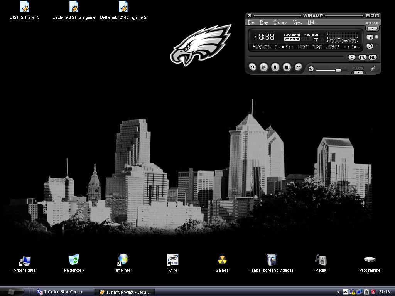This screenshot has height=296, width=395.
Task: Toggle the Winamp playlist editor with PL
Action: click(362, 57)
